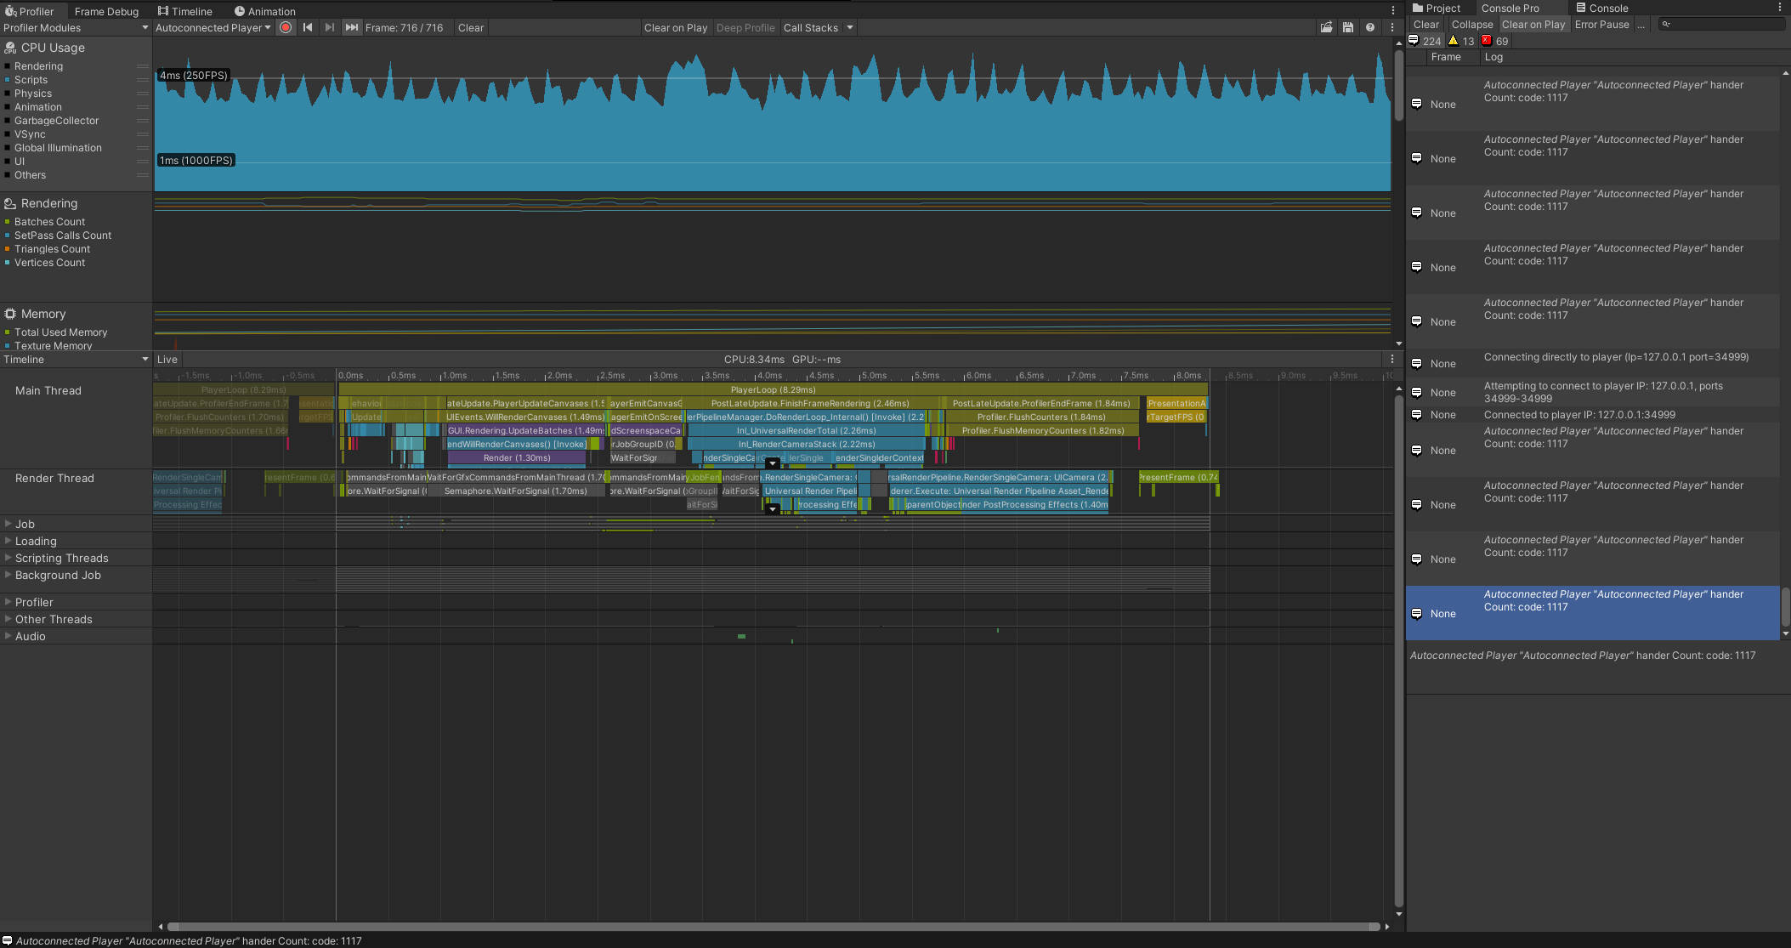
Task: Open the profiler help icon
Action: point(1370,27)
